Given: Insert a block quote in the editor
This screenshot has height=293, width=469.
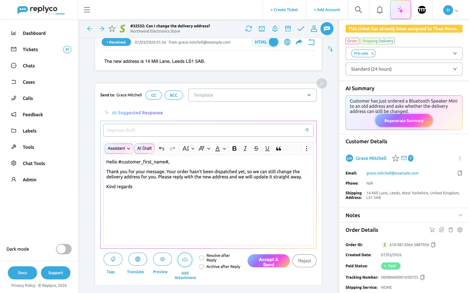Looking at the screenshot, I should point(279,148).
